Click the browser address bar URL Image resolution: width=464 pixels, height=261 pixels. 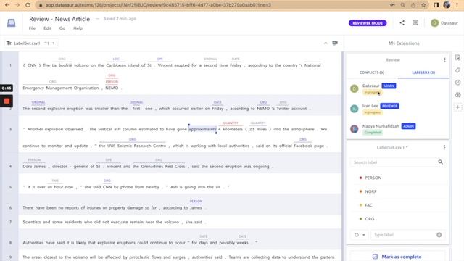pyautogui.click(x=158, y=5)
